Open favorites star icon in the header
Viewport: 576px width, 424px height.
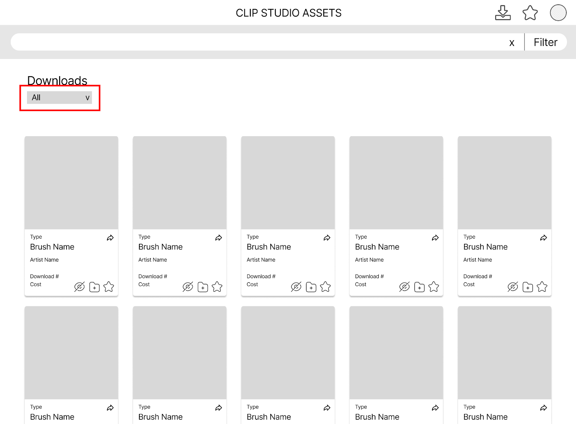point(530,13)
